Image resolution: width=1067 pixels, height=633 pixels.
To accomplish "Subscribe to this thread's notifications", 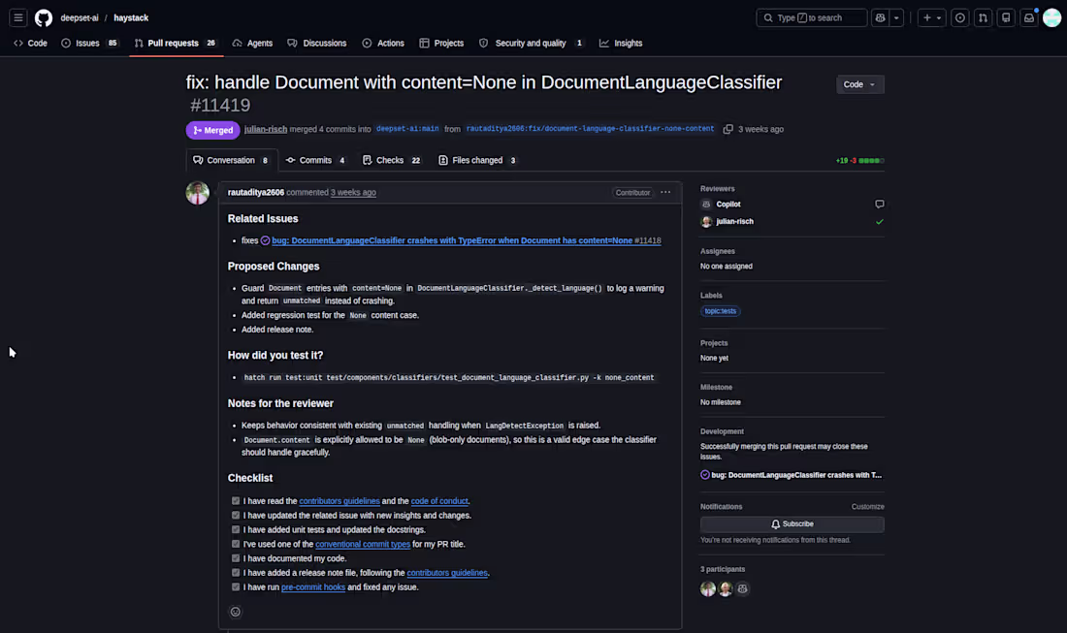I will (x=792, y=524).
